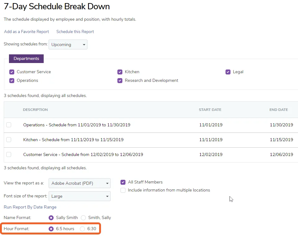298x236 pixels.
Task: Select the Customer Service schedule checkbox
Action: tap(9, 154)
